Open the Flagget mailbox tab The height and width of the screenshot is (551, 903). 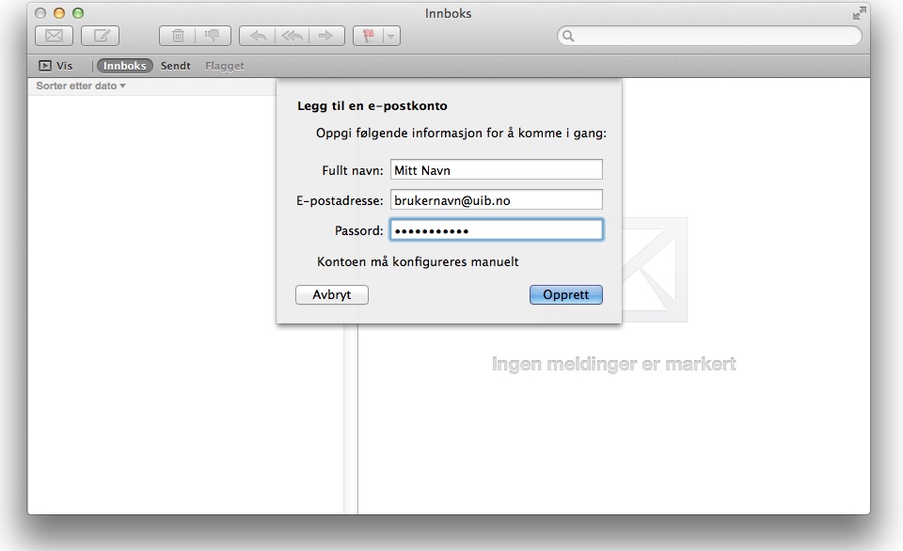[x=224, y=66]
